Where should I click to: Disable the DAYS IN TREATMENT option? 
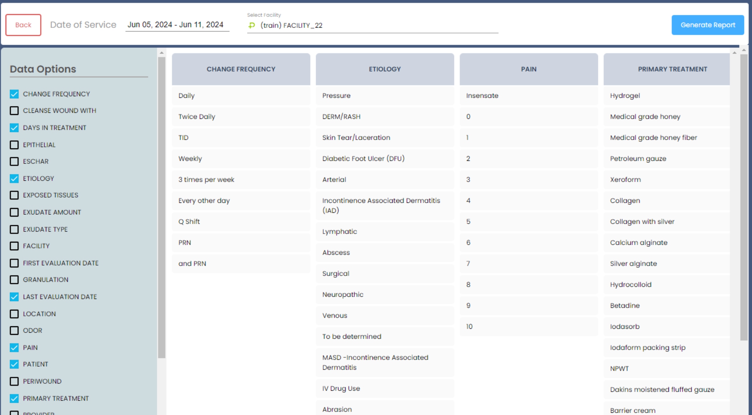pos(14,128)
